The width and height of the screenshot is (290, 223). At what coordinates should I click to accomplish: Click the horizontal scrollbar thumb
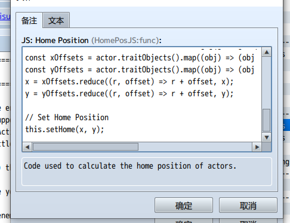85,147
